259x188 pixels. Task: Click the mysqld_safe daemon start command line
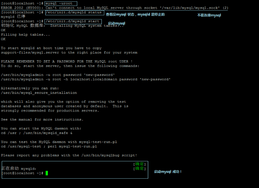point(37,133)
